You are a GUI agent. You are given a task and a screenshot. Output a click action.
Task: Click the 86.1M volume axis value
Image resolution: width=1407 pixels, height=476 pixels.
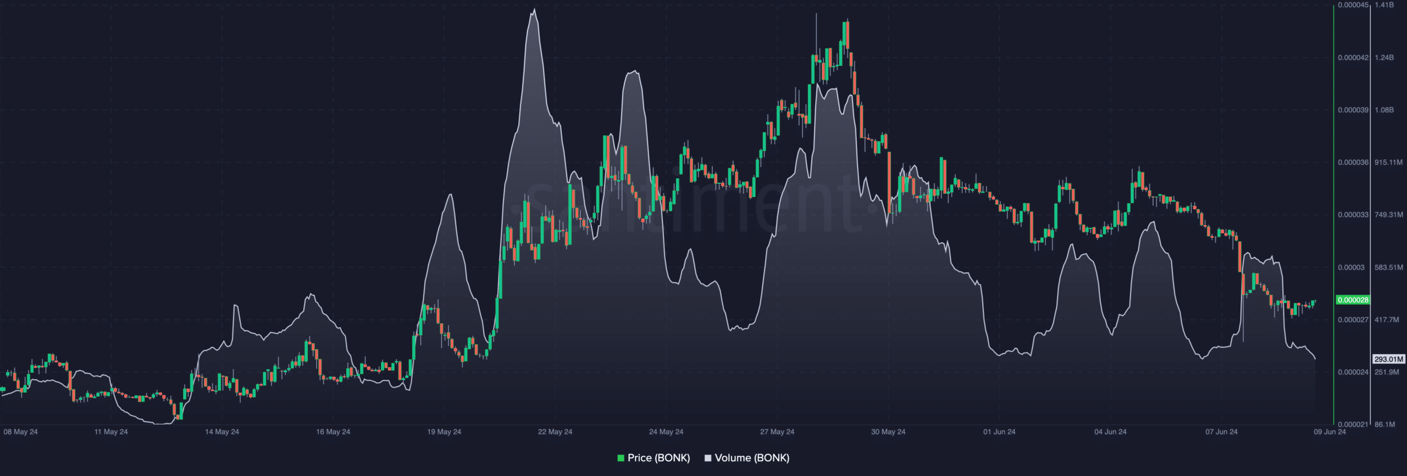[1385, 424]
